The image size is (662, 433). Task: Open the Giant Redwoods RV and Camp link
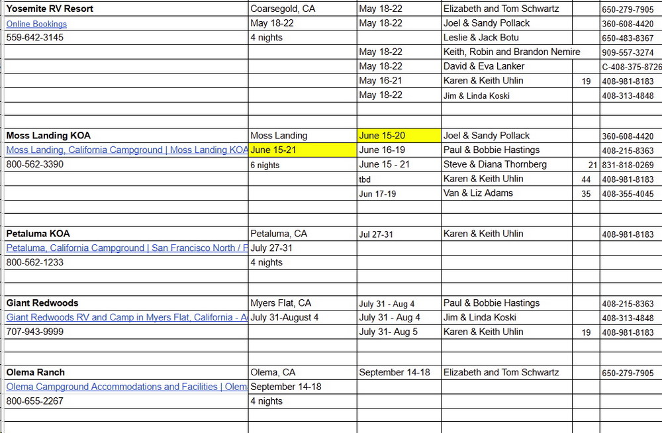click(126, 318)
